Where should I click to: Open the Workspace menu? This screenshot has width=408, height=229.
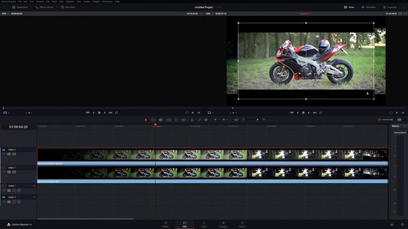pyautogui.click(x=107, y=1)
